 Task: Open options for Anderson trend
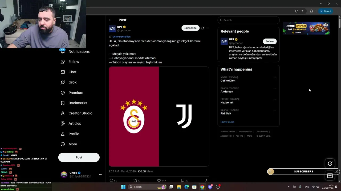tap(275, 89)
